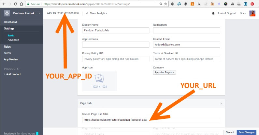The image size is (259, 135).
Task: Open the Category dropdown Apps for Pages
Action: [164, 72]
